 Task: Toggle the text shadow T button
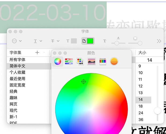coord(105,41)
